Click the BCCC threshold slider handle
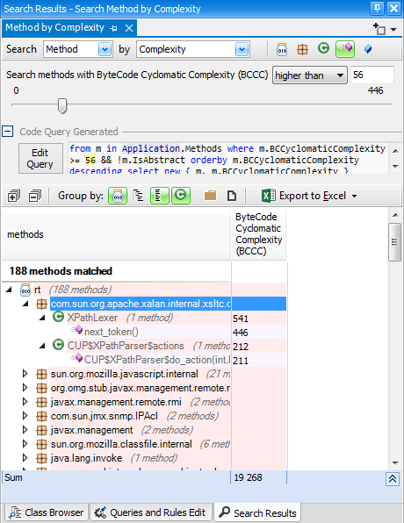Image resolution: width=404 pixels, height=523 pixels. coord(62,105)
